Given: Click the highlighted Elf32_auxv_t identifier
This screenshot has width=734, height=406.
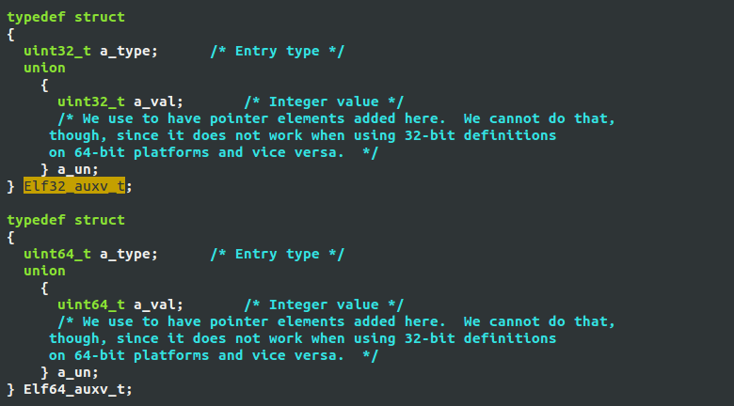Looking at the screenshot, I should (x=74, y=186).
